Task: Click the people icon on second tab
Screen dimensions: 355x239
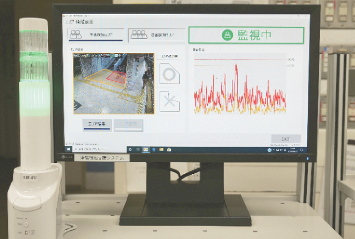Action: [138, 34]
